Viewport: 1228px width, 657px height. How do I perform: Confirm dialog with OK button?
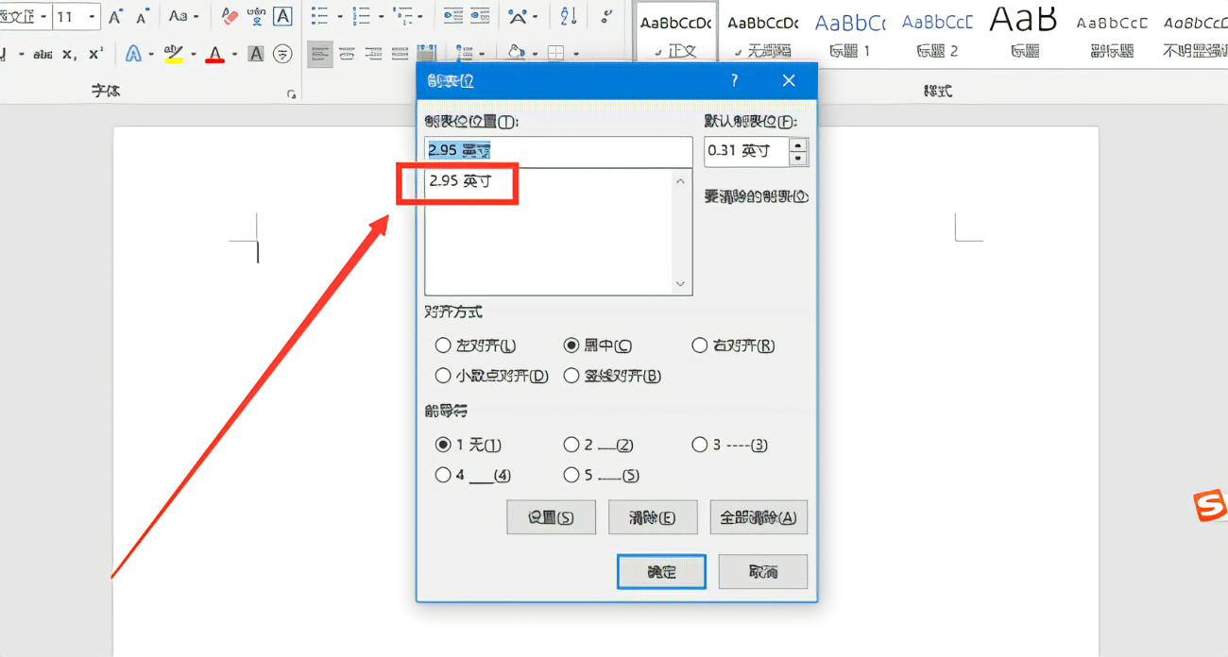(661, 572)
